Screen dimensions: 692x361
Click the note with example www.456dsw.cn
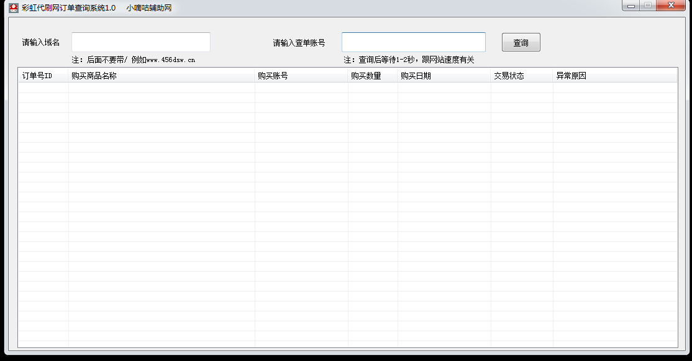coord(134,60)
